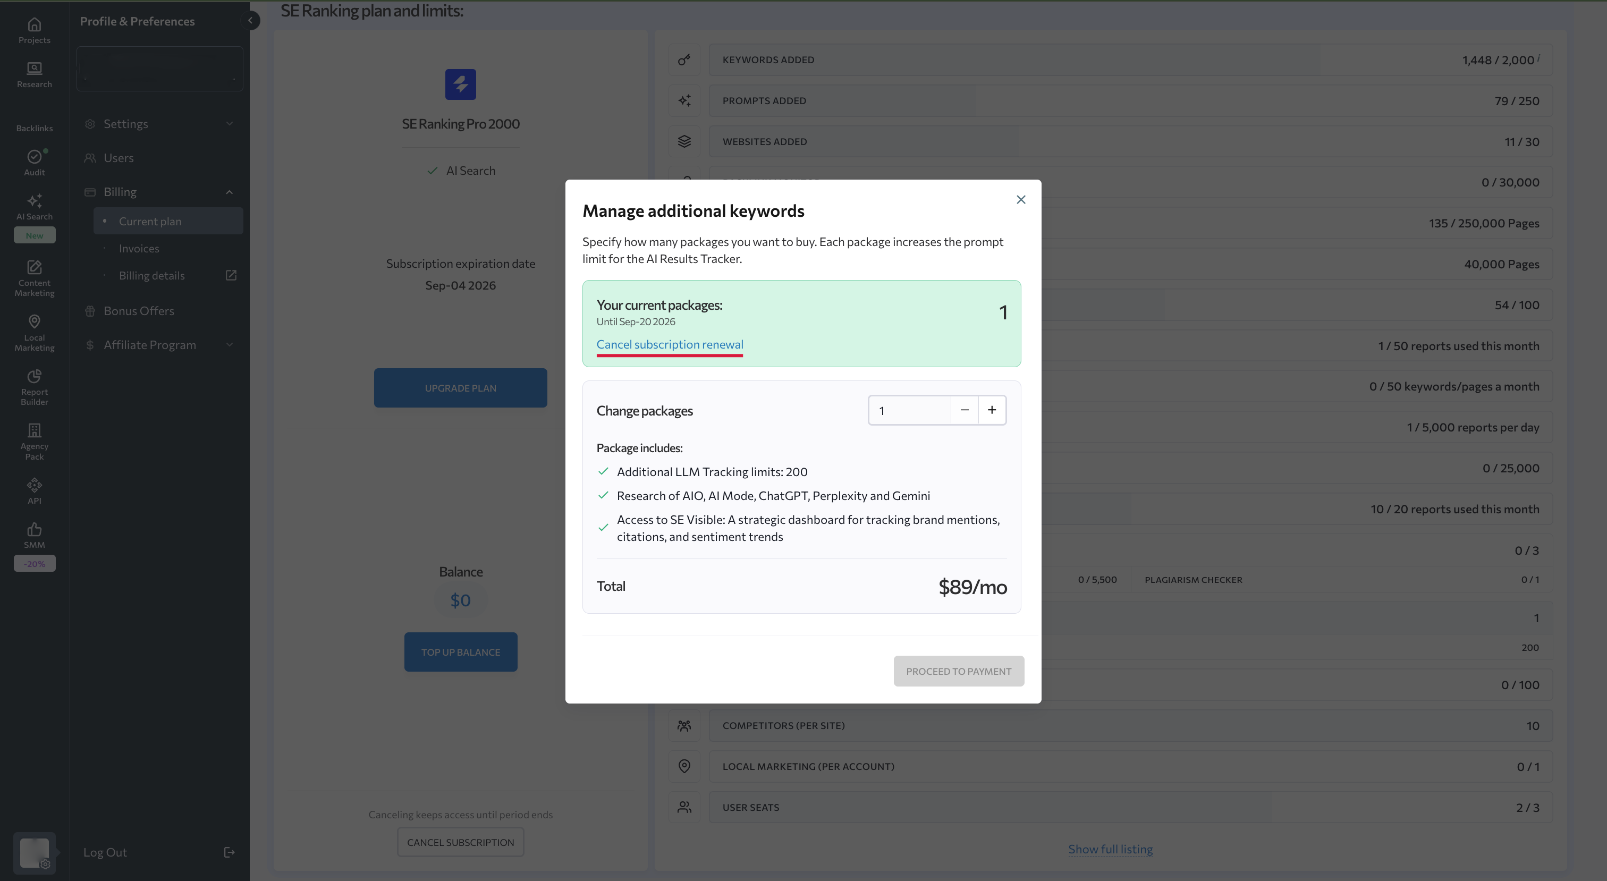Open Show full listing link
The width and height of the screenshot is (1607, 881).
(1110, 849)
